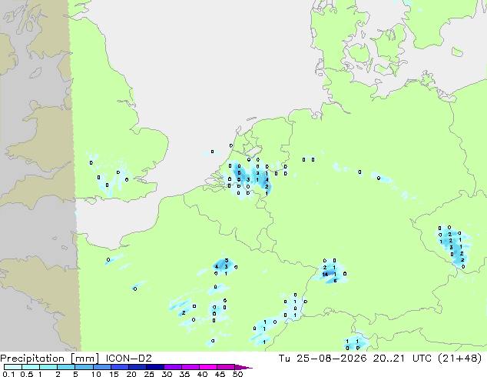Select the 5–10 mm legend color box

[84, 367]
